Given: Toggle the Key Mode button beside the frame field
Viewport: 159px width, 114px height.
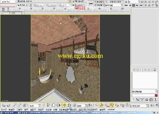Looking at the screenshot, I should pos(126,2).
